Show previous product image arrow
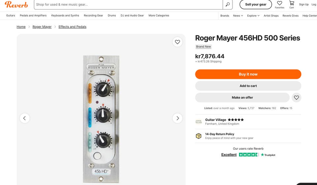Viewport: 317px width, 185px height. 25,118
